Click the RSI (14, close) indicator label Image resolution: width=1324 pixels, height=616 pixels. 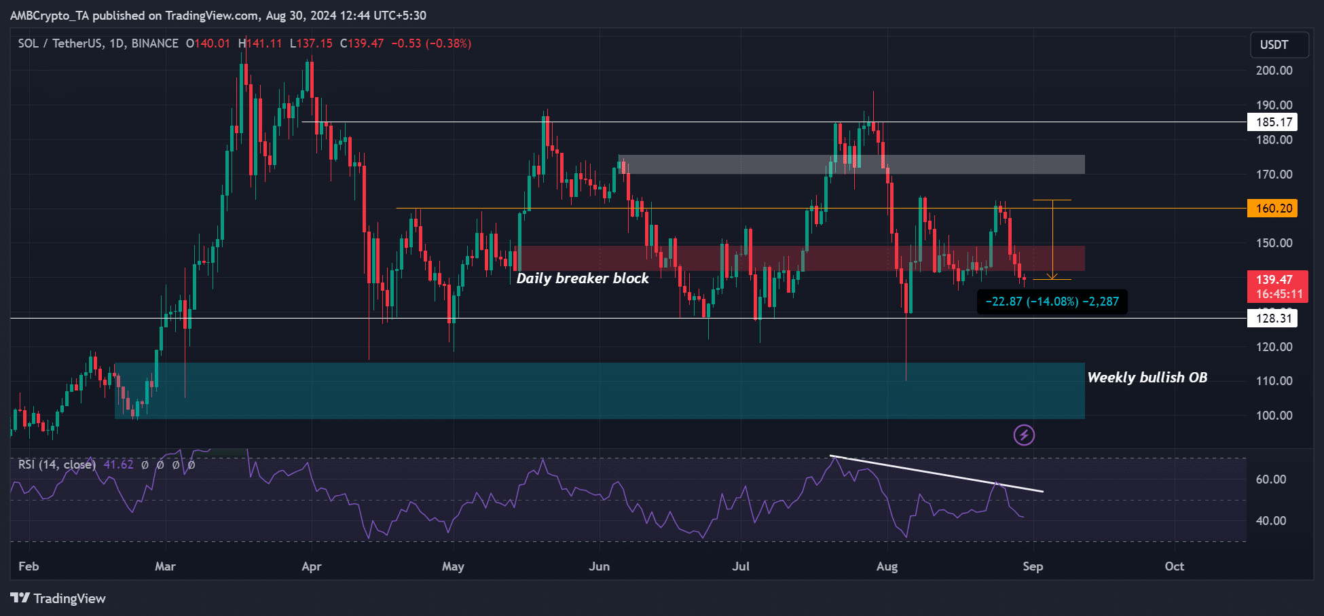pyautogui.click(x=57, y=465)
